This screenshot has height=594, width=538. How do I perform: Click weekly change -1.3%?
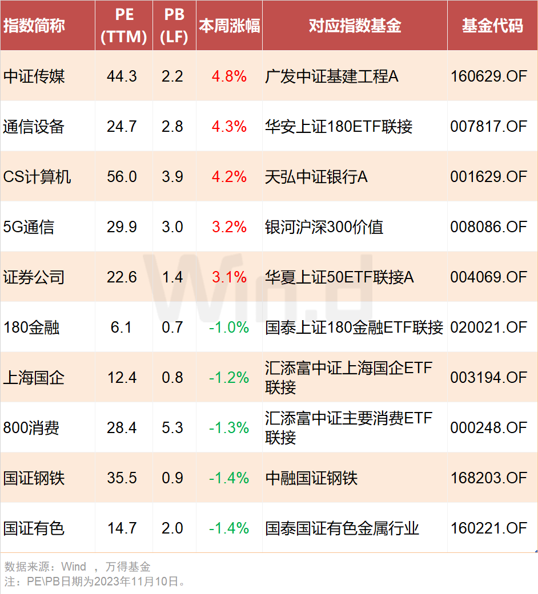click(229, 428)
